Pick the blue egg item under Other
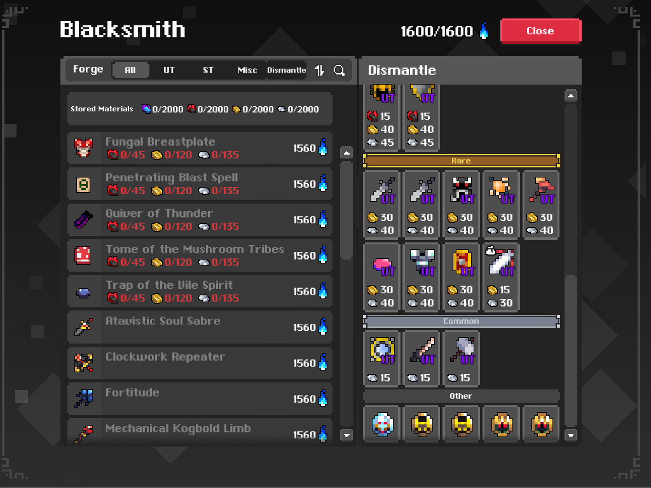Screen dimensions: 651x488 381,424
